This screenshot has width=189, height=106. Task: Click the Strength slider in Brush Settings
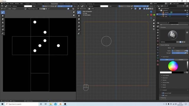(x=178, y=53)
